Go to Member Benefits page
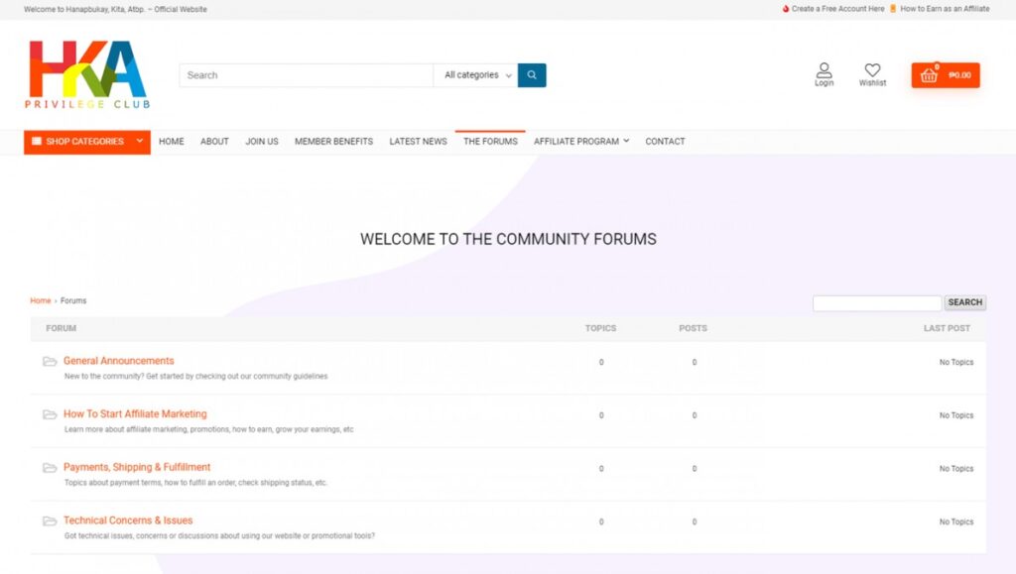 pos(333,142)
